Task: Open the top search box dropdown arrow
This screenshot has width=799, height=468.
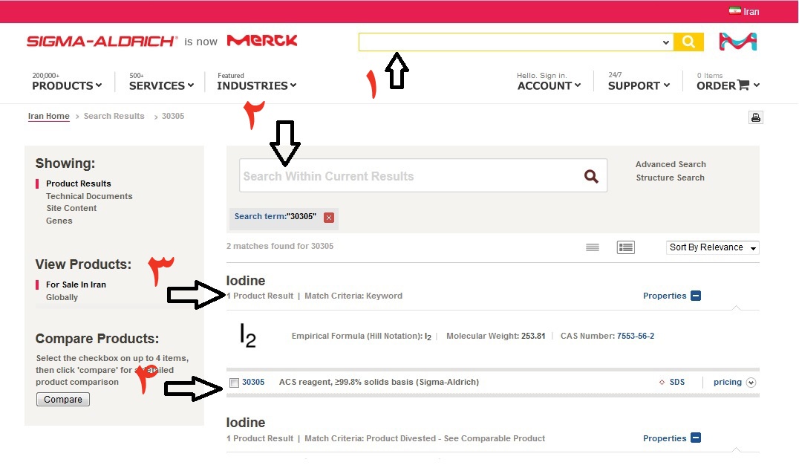Action: tap(666, 42)
